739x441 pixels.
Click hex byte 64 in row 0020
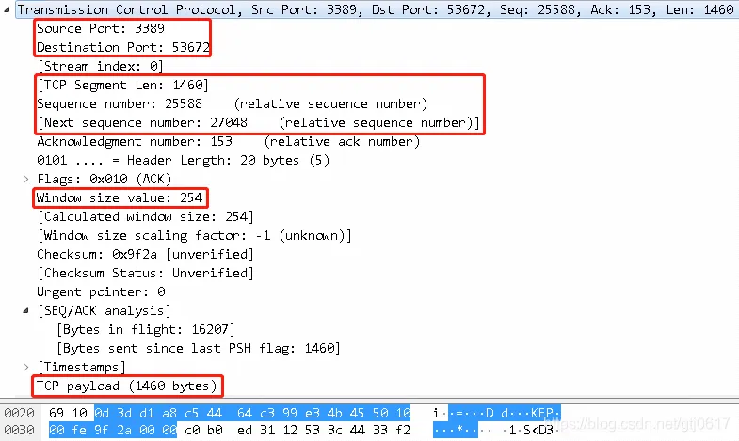[x=245, y=413]
